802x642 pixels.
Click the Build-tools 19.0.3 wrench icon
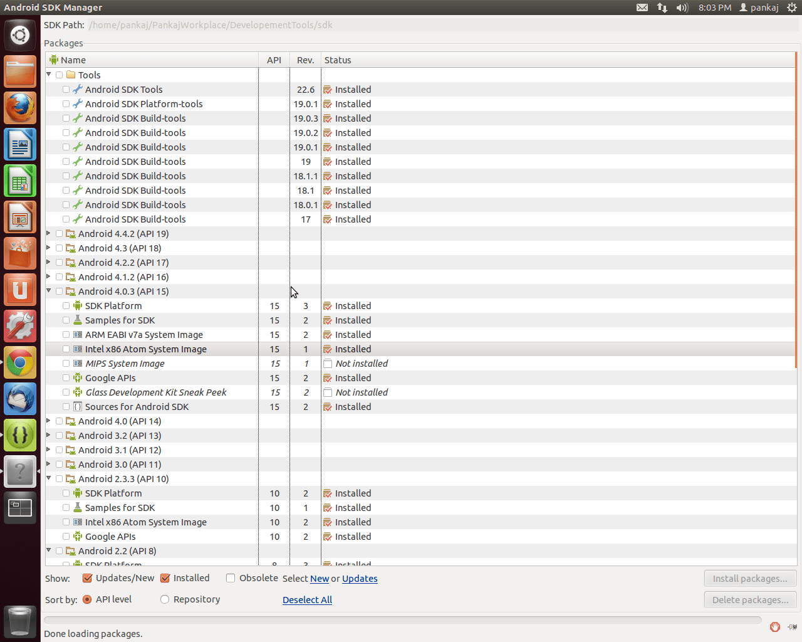coord(78,118)
